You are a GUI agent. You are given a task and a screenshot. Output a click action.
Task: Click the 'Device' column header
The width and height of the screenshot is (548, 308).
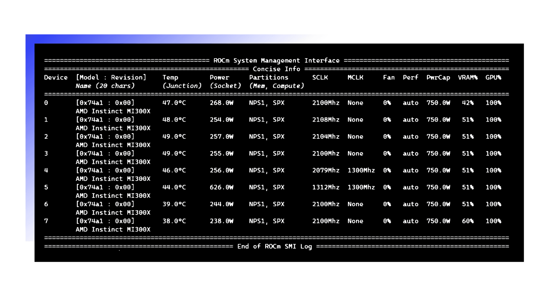pos(56,77)
